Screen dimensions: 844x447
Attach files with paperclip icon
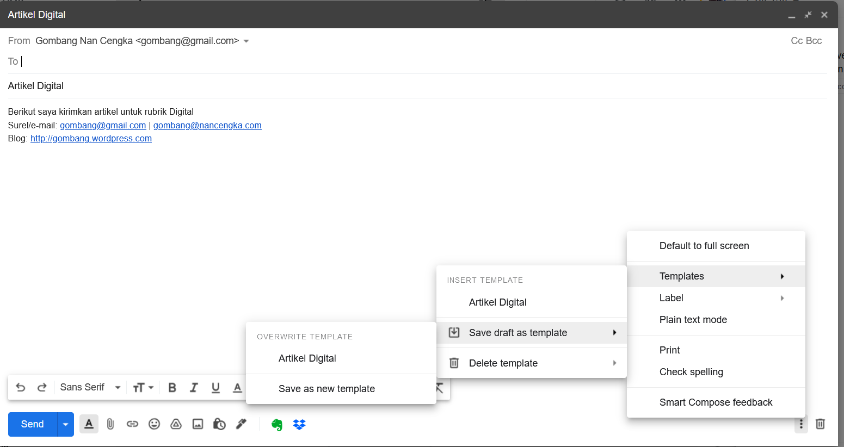coord(110,424)
